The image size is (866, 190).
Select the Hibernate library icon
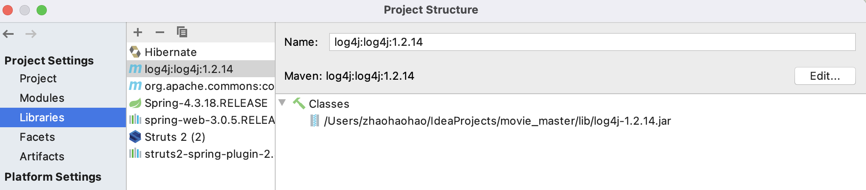tap(135, 52)
